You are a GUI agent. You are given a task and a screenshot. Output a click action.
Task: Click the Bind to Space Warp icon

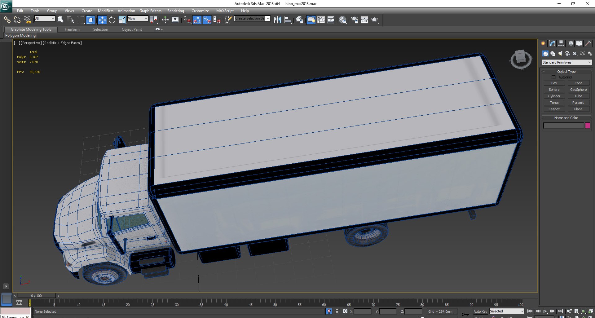coord(27,20)
